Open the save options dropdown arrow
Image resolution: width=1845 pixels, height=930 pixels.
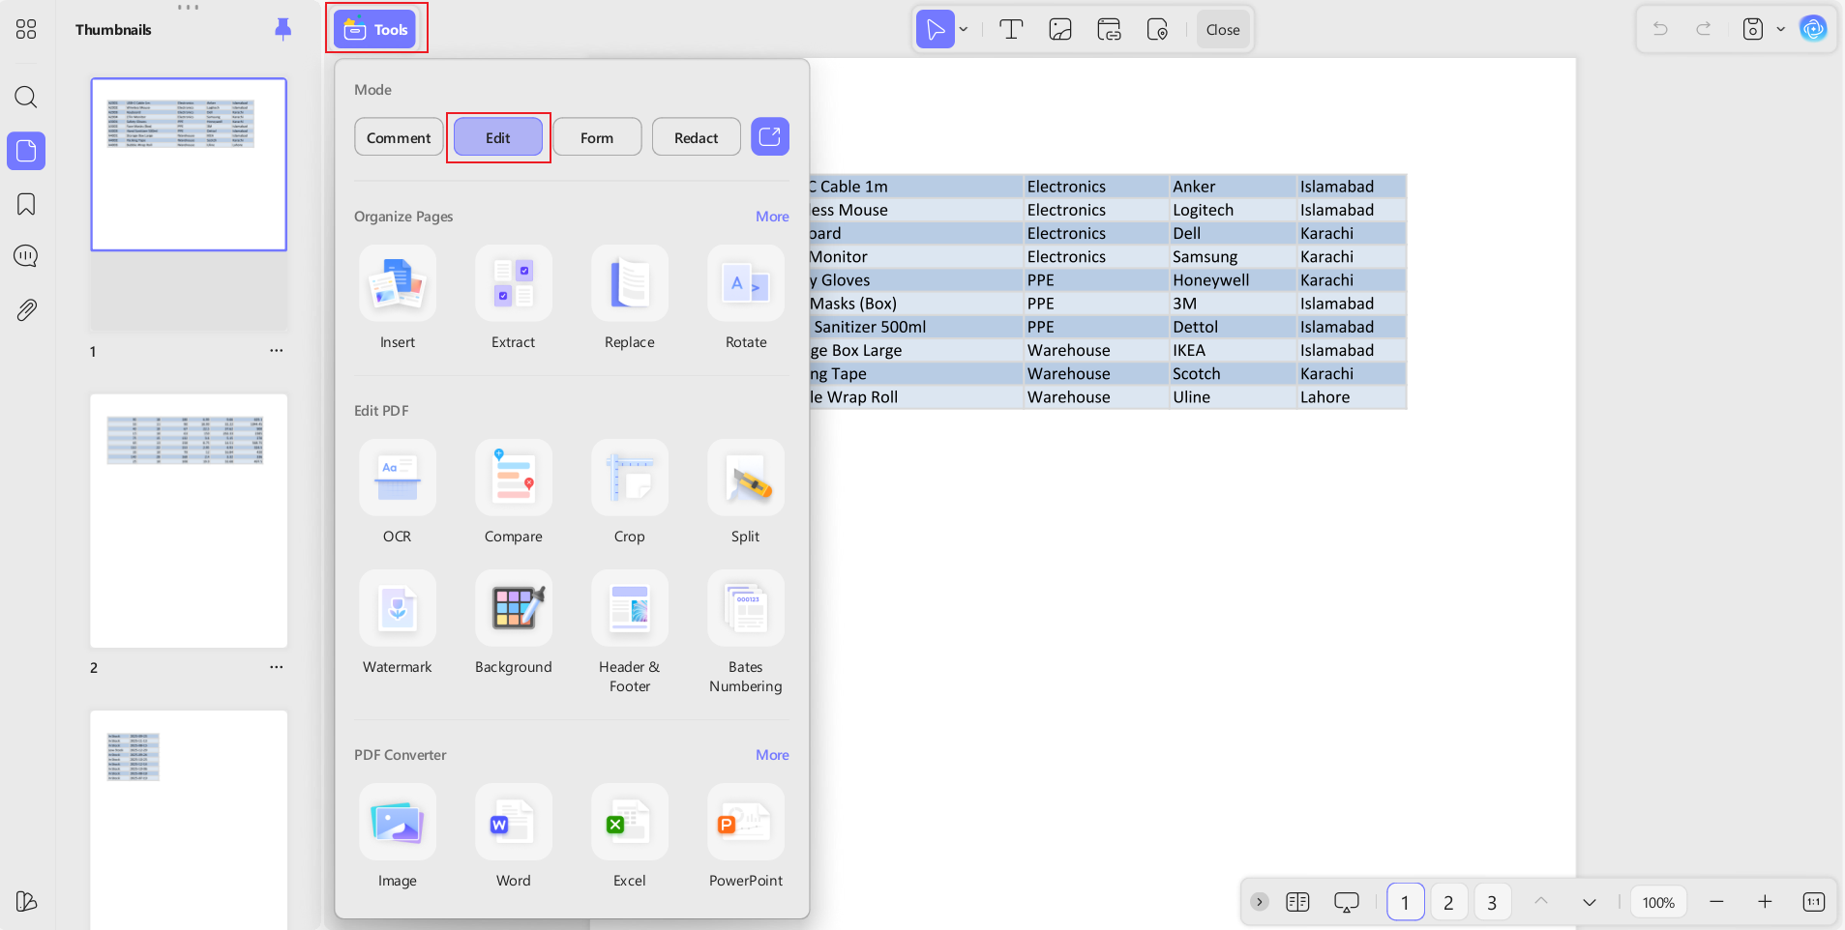click(x=1780, y=29)
